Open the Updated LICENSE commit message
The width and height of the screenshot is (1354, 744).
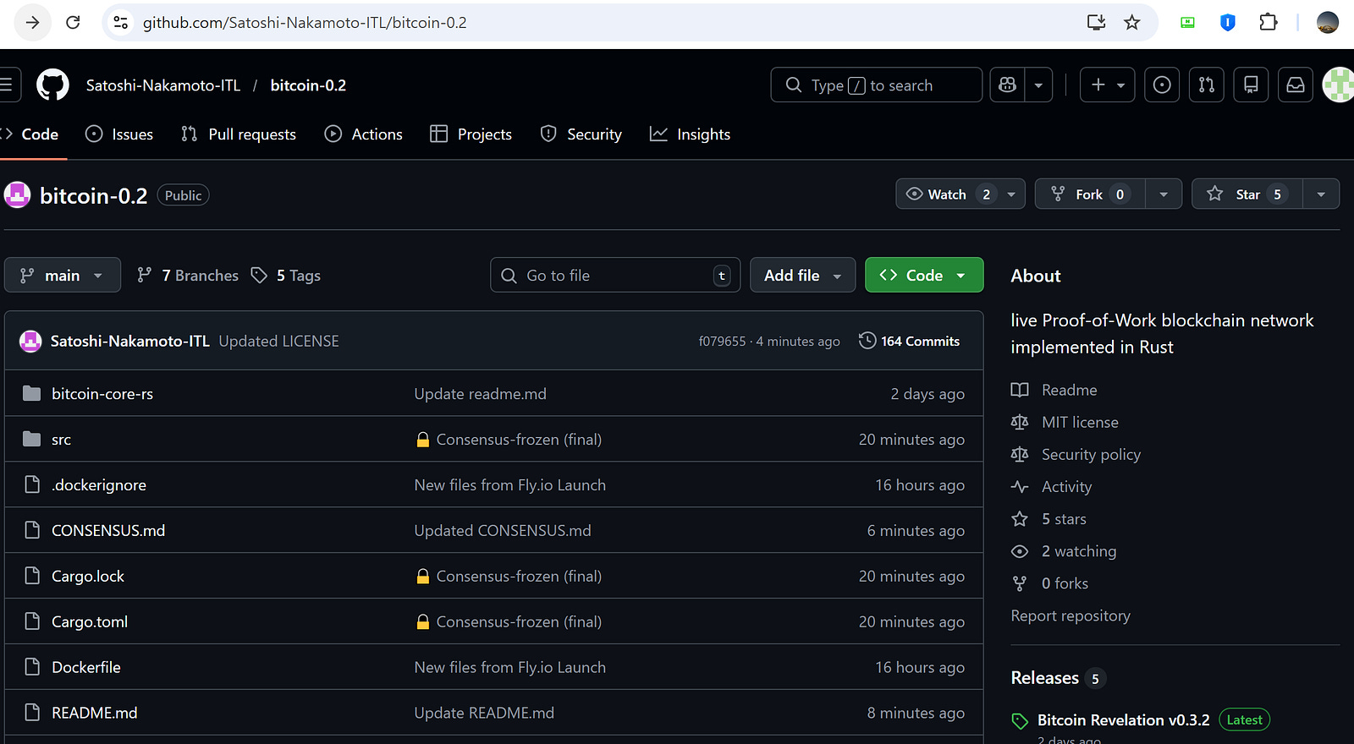point(278,342)
